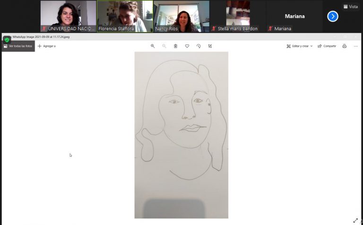Rotate the image using rotate icon
The height and width of the screenshot is (225, 363).
199,46
